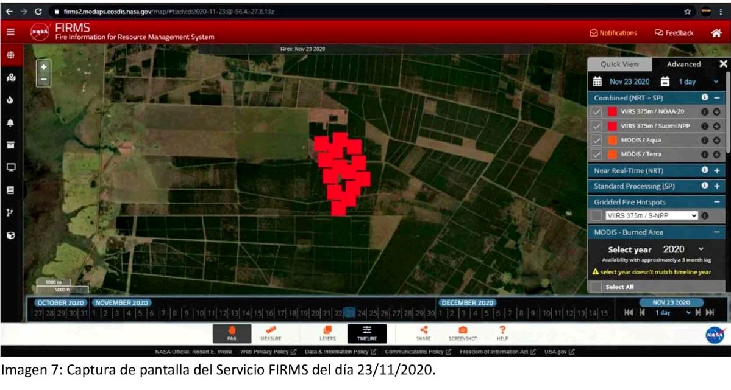The height and width of the screenshot is (390, 731).
Task: Collapse the Combined (NRT + SP) section
Action: [717, 98]
